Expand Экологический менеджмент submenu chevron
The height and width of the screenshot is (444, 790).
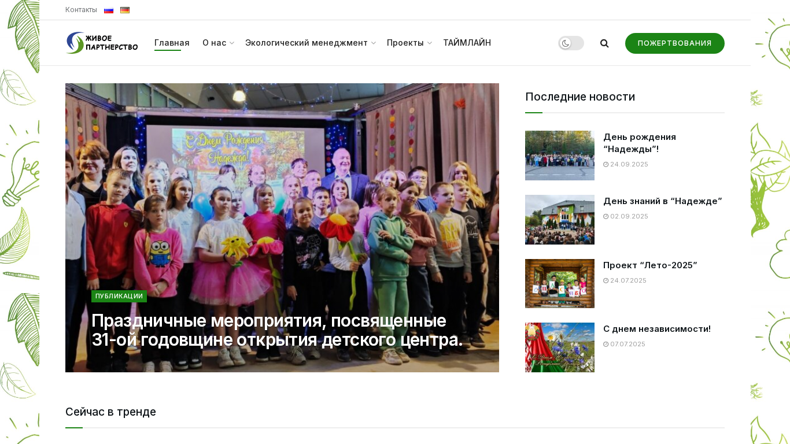pyautogui.click(x=373, y=43)
